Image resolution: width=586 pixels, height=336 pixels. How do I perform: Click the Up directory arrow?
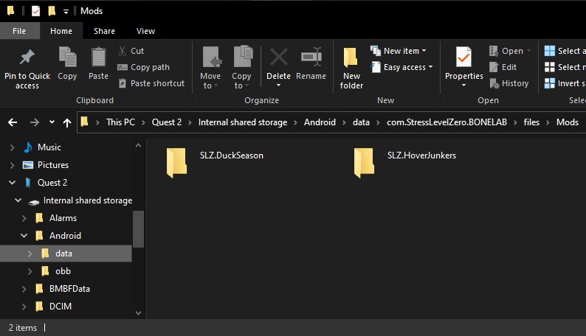coord(68,122)
